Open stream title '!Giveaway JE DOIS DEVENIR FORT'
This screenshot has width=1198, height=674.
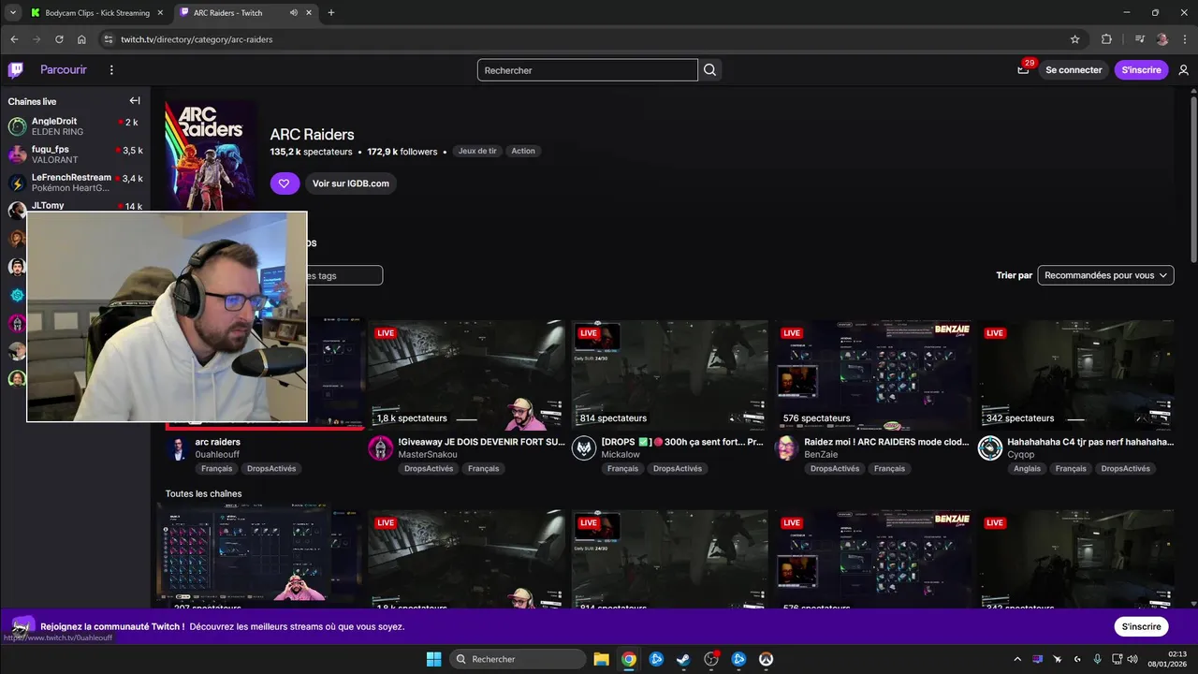[482, 442]
